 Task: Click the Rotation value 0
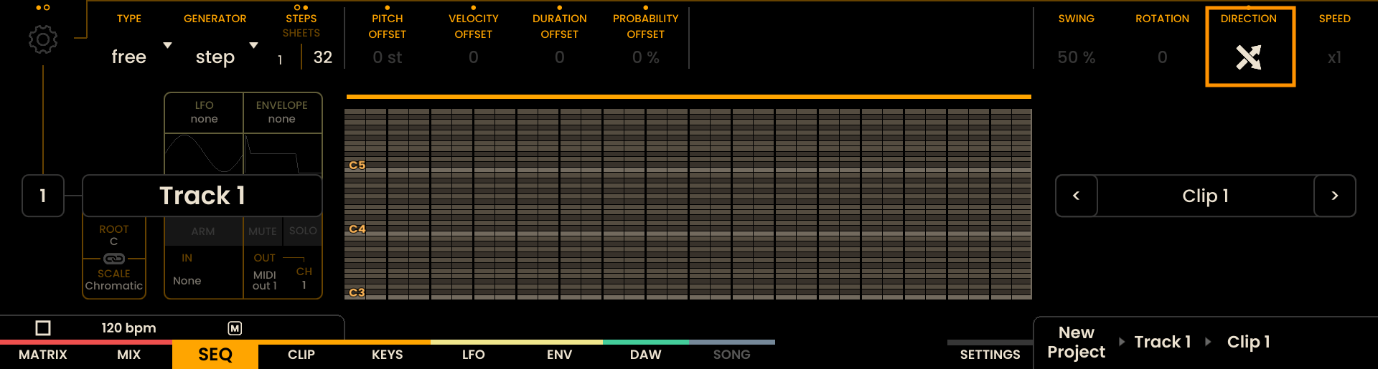pos(1163,57)
